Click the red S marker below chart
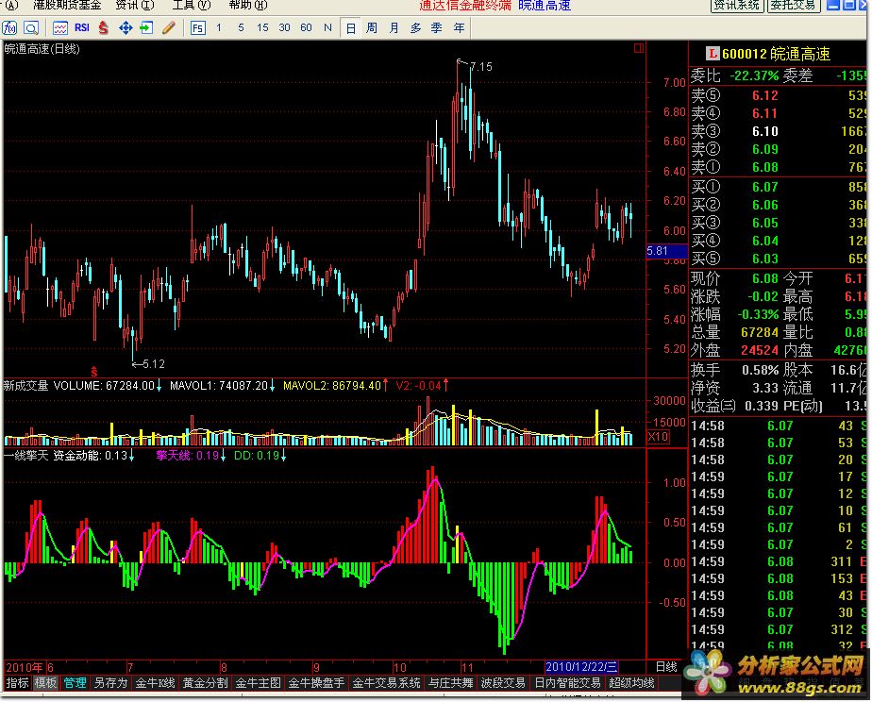872x702 pixels. click(x=94, y=372)
